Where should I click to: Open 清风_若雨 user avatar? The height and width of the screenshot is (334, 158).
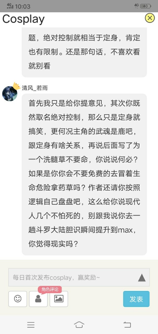[10, 94]
